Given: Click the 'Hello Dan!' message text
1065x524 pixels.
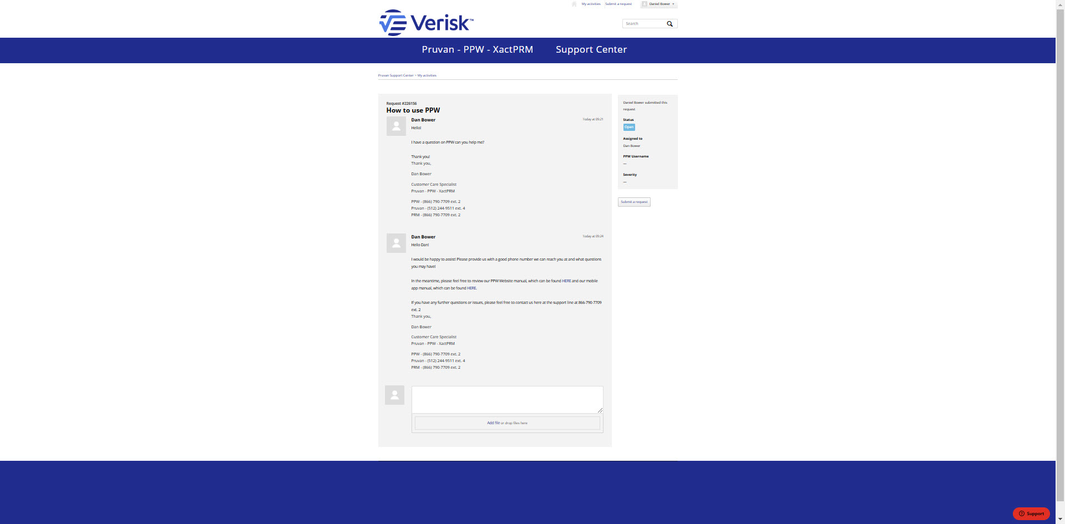Looking at the screenshot, I should [x=420, y=245].
